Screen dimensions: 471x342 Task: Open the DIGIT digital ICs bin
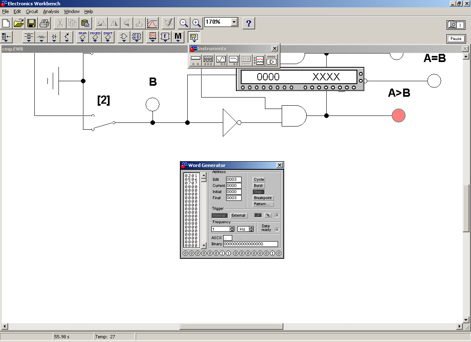pyautogui.click(x=108, y=37)
